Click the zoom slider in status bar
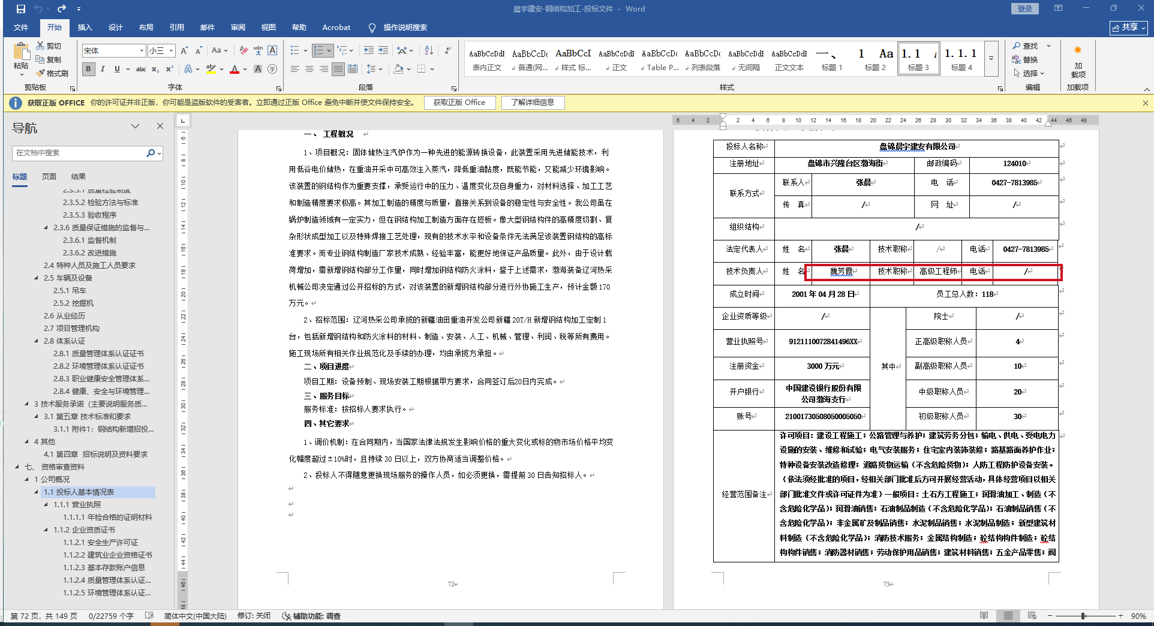The height and width of the screenshot is (626, 1154). [x=1083, y=616]
